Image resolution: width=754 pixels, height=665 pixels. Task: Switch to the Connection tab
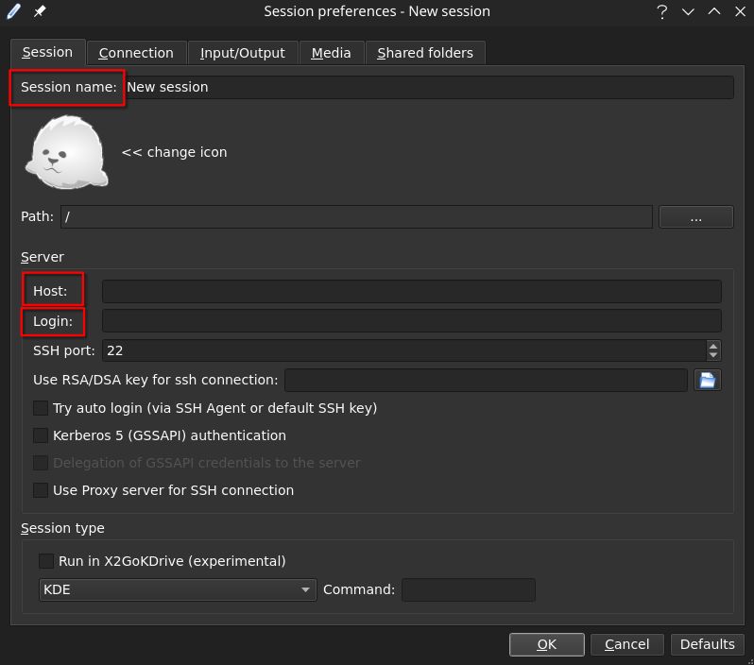coord(136,53)
